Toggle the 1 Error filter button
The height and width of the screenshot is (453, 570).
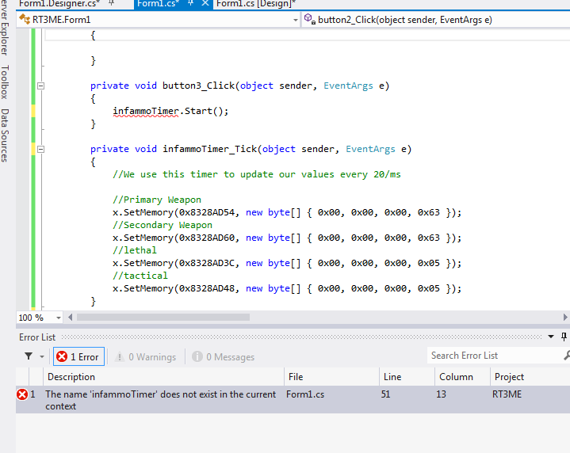click(x=77, y=357)
